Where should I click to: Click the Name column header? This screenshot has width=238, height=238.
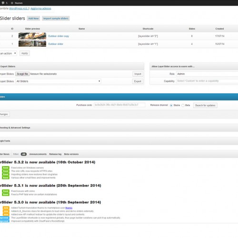(x=81, y=29)
